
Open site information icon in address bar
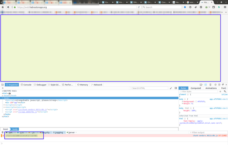click(12, 7)
